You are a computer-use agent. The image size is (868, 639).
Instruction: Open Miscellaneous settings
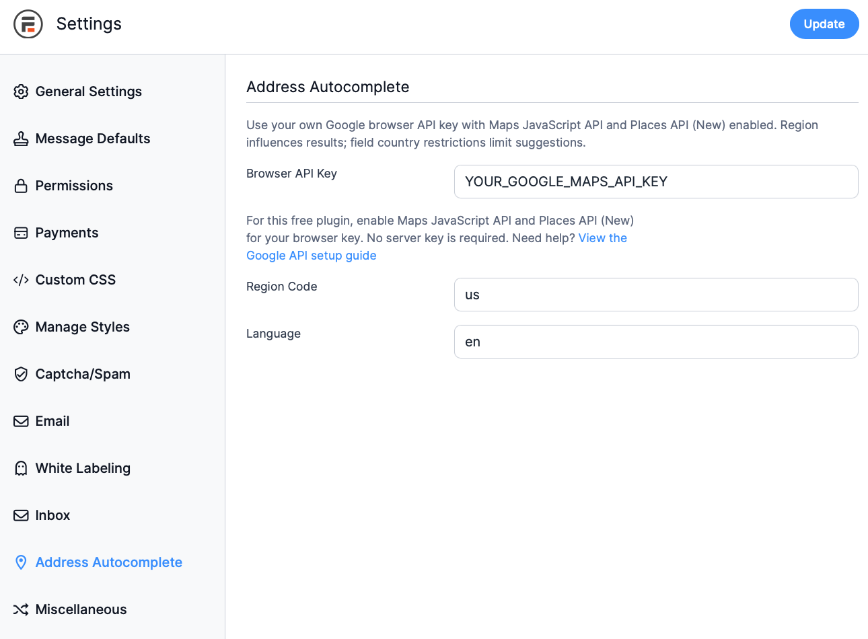pos(81,609)
